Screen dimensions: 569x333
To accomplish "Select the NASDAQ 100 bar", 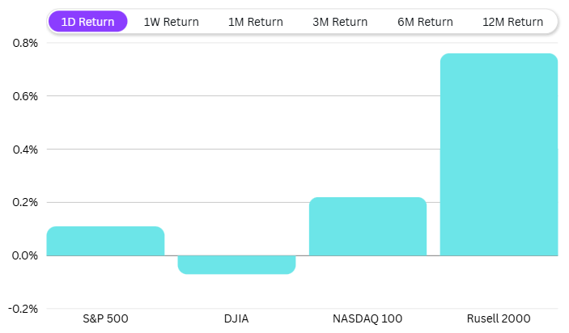I will pos(367,226).
